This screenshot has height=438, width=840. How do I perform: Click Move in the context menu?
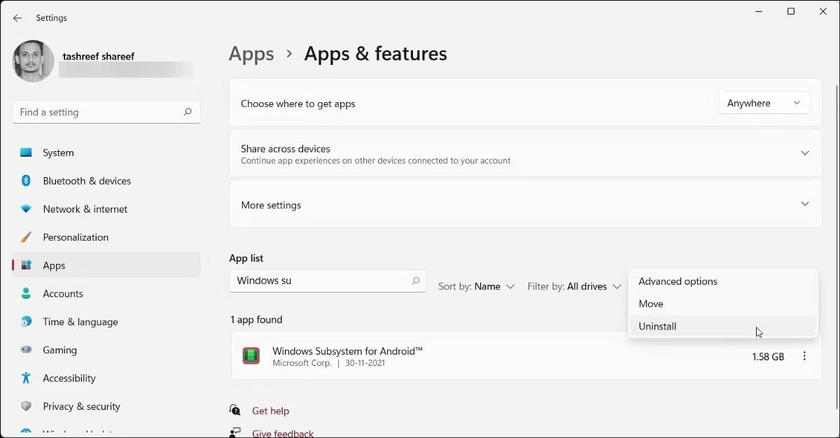click(651, 304)
